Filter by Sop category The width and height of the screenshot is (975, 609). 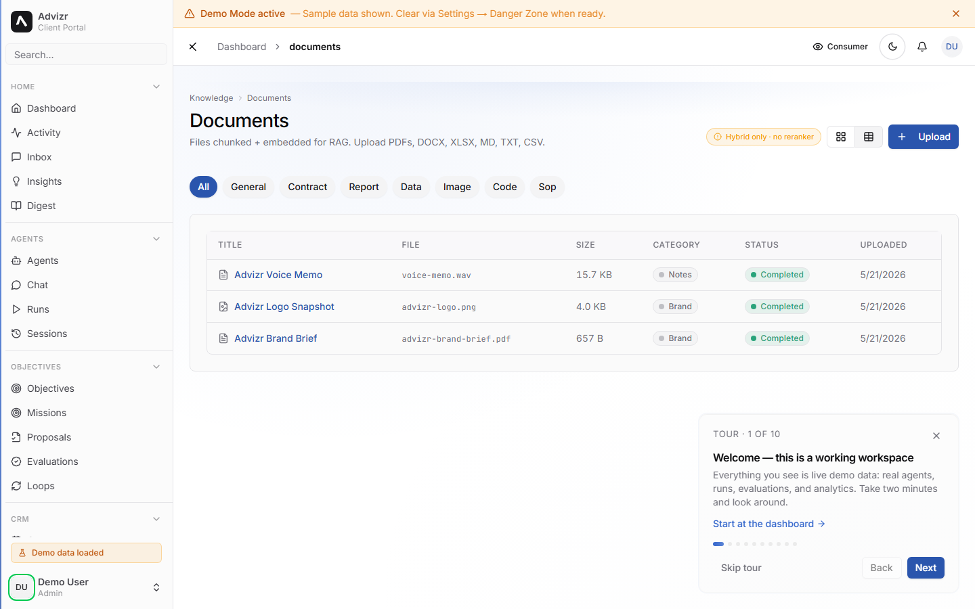pyautogui.click(x=547, y=187)
